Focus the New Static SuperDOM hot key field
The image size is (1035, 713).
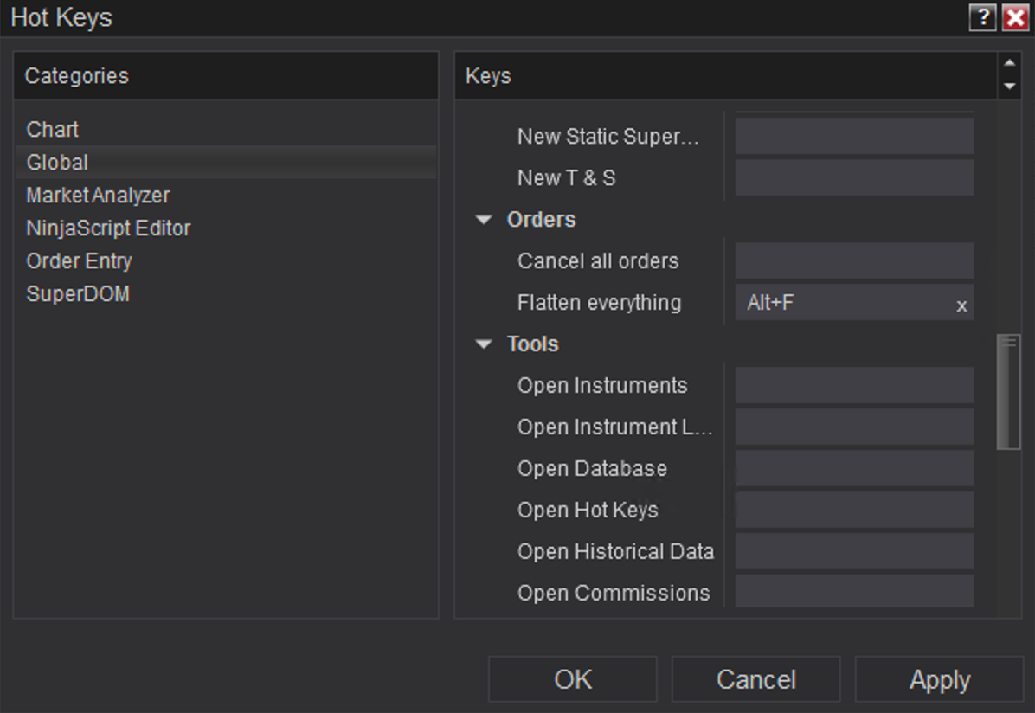pyautogui.click(x=854, y=136)
